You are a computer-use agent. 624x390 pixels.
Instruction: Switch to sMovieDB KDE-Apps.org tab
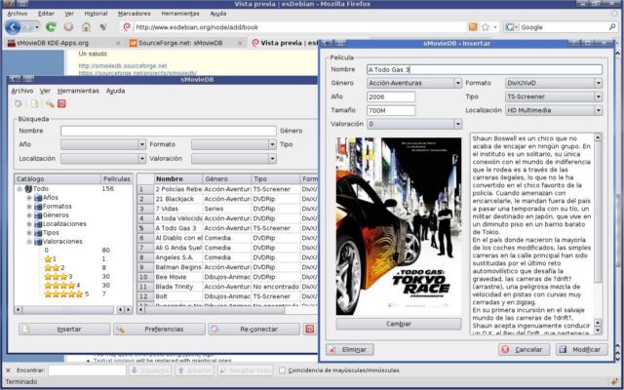pyautogui.click(x=62, y=43)
